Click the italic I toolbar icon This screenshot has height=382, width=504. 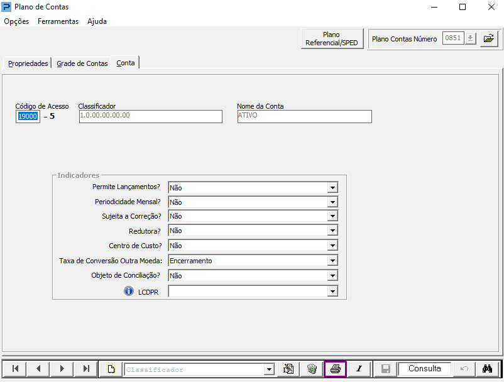[359, 369]
